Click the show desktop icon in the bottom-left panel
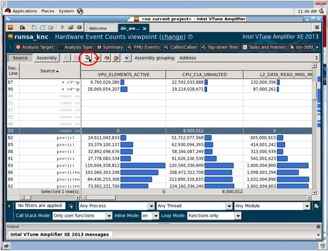Viewport: 328px width, 251px height. (7, 246)
